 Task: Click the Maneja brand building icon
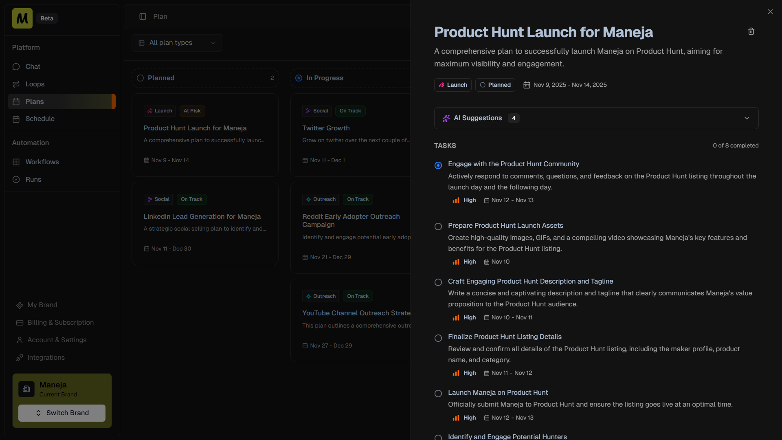(26, 389)
